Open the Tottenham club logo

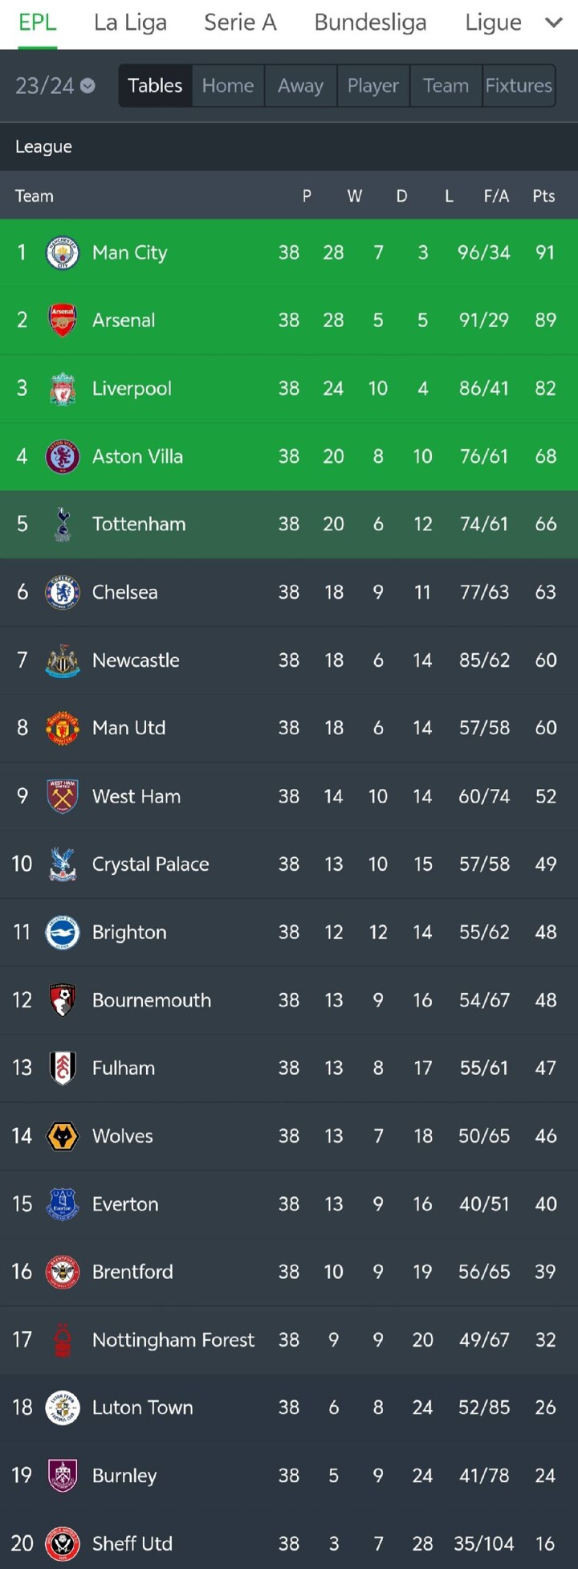tap(63, 525)
